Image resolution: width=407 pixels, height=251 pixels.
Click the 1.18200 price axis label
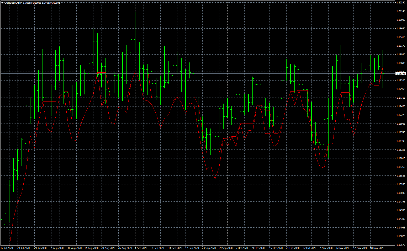tap(400, 81)
